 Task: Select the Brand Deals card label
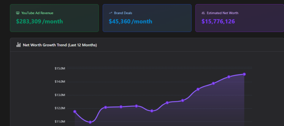click(x=123, y=13)
